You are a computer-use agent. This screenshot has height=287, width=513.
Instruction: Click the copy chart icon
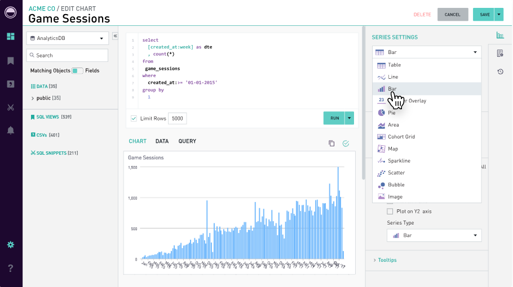click(x=331, y=143)
